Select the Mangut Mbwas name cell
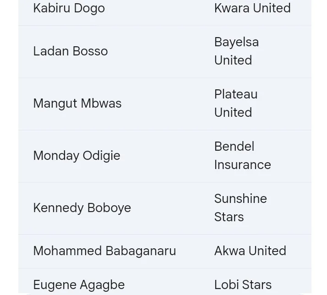 [77, 104]
